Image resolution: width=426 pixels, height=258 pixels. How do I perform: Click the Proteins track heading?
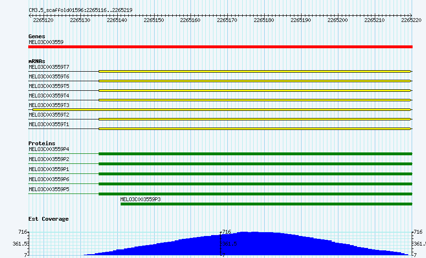42,143
